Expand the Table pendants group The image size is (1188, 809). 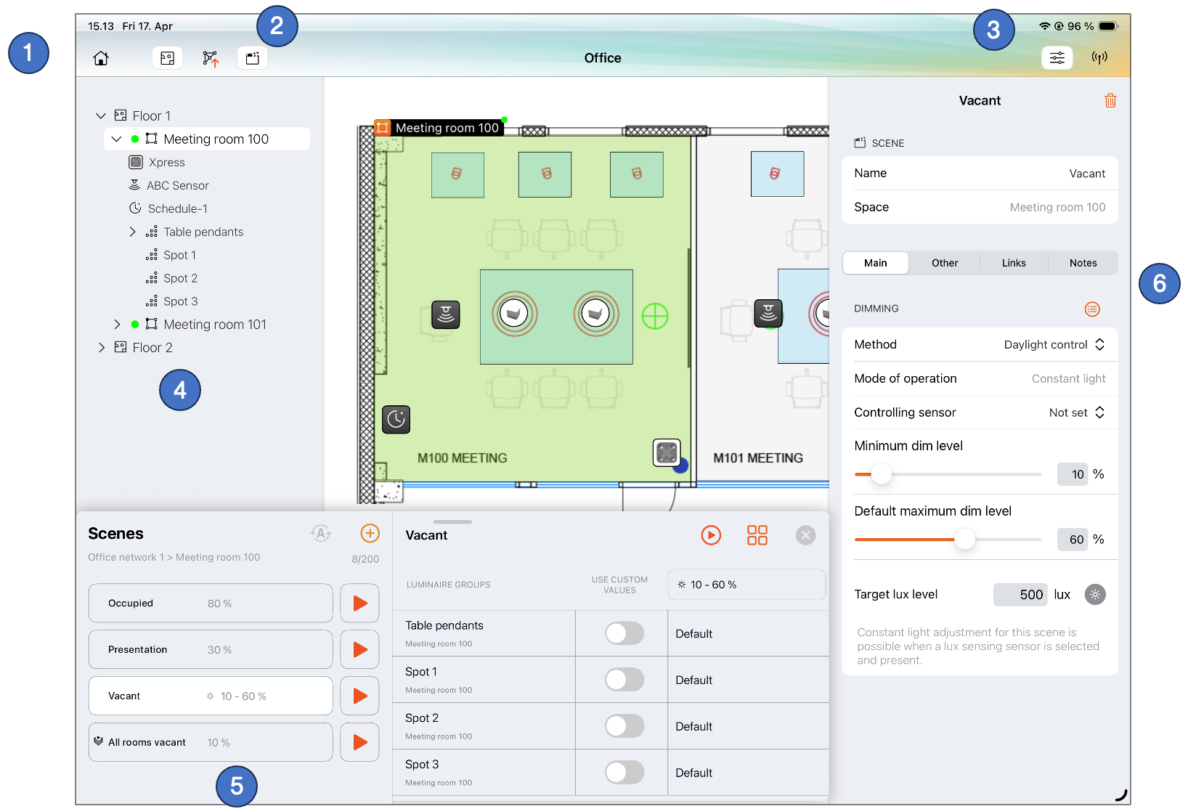(132, 232)
